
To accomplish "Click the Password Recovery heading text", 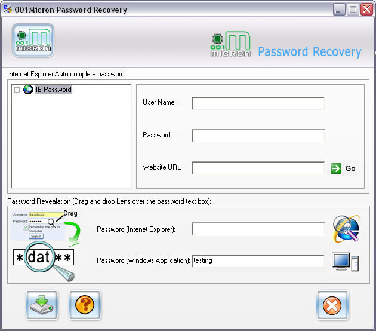I will coord(310,51).
